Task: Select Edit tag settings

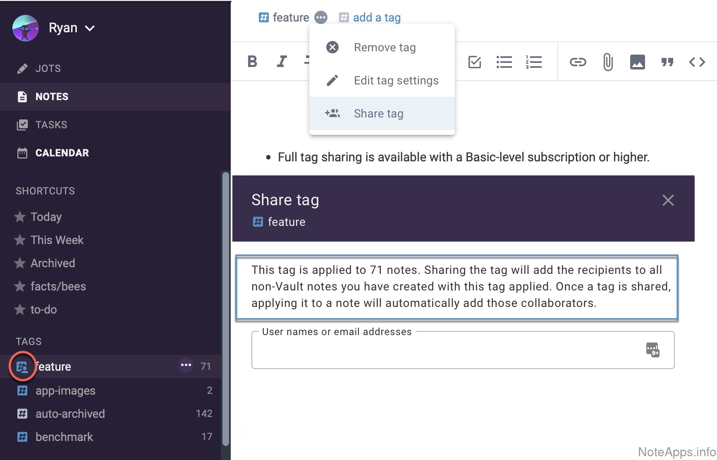Action: (x=396, y=81)
